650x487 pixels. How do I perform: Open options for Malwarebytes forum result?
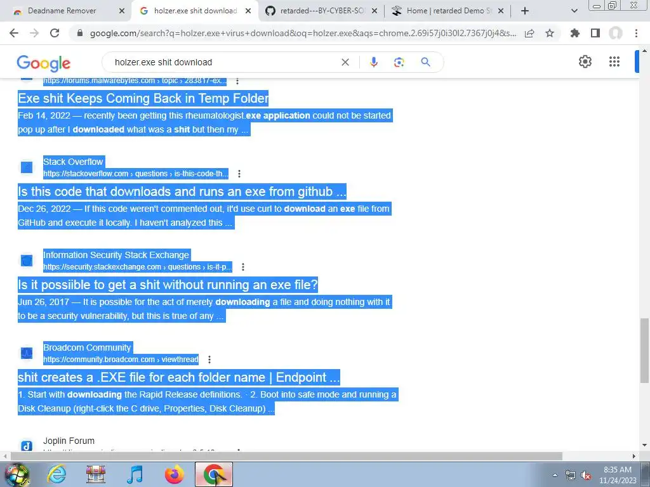237,81
